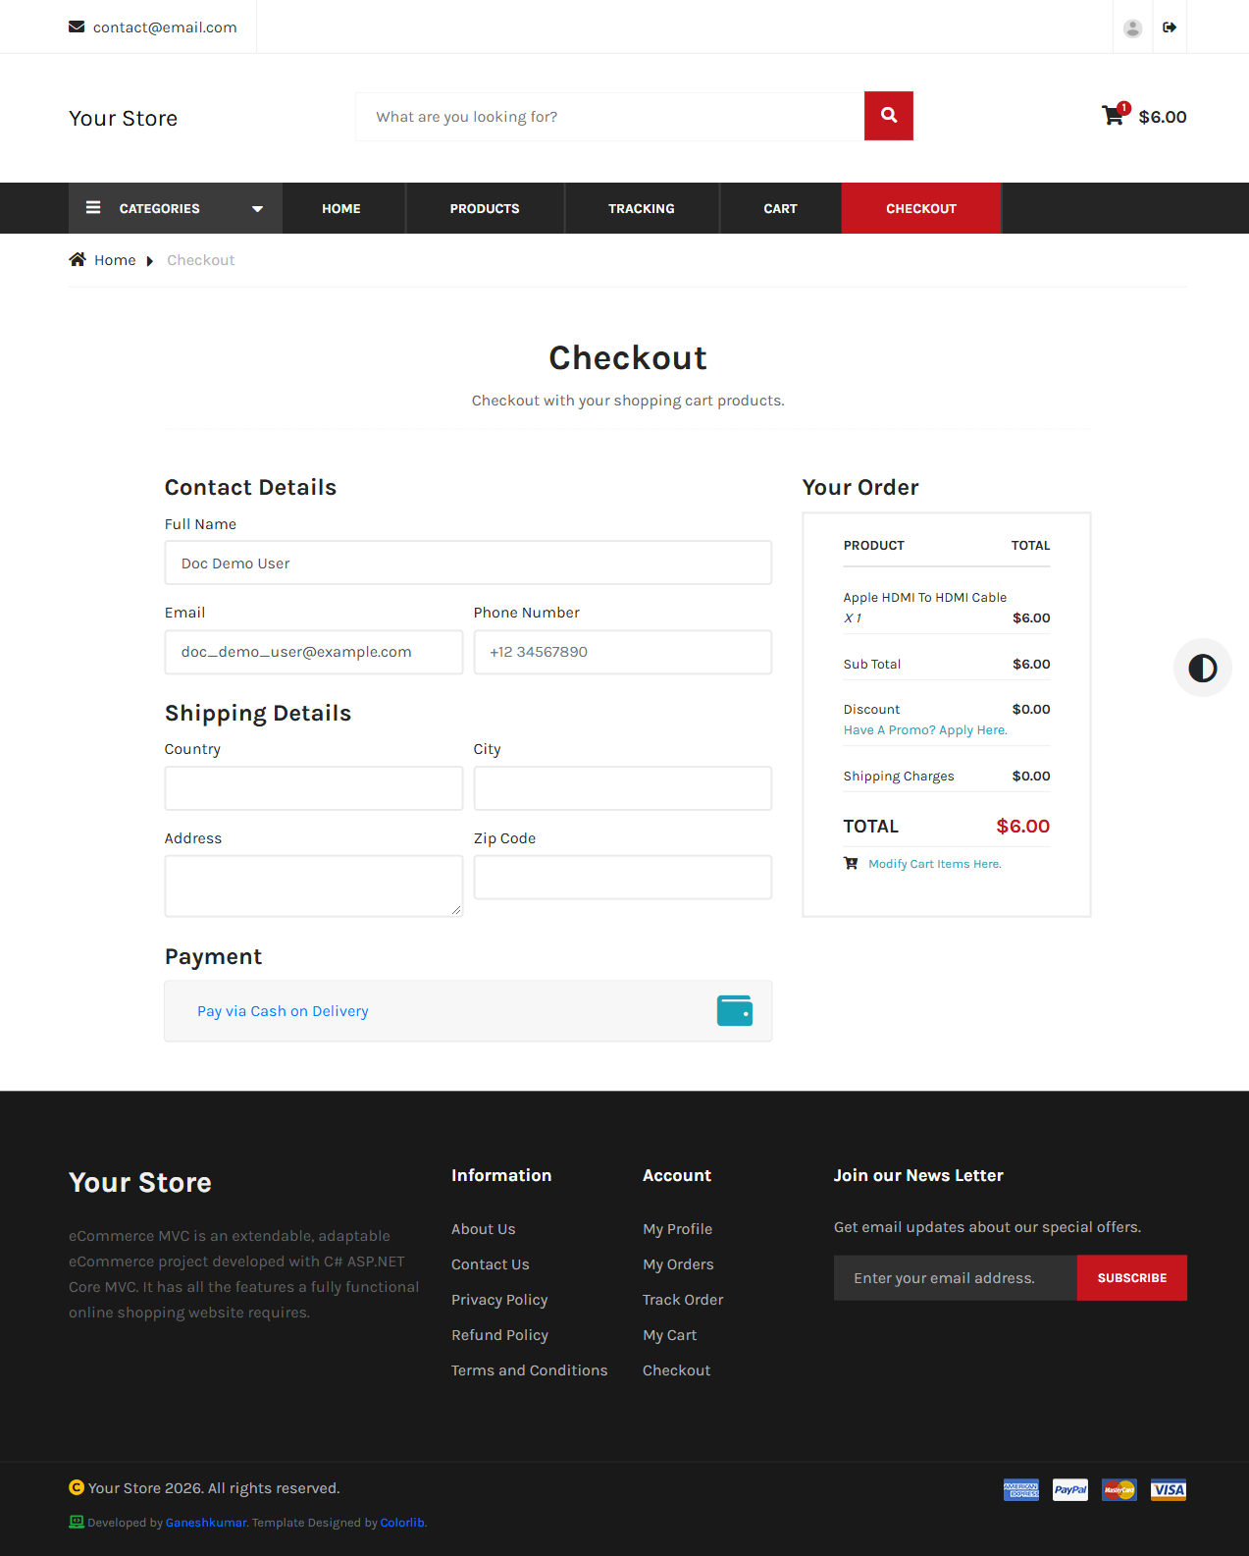Open Checkout link in footer Account list
This screenshot has height=1556, width=1249.
(676, 1370)
